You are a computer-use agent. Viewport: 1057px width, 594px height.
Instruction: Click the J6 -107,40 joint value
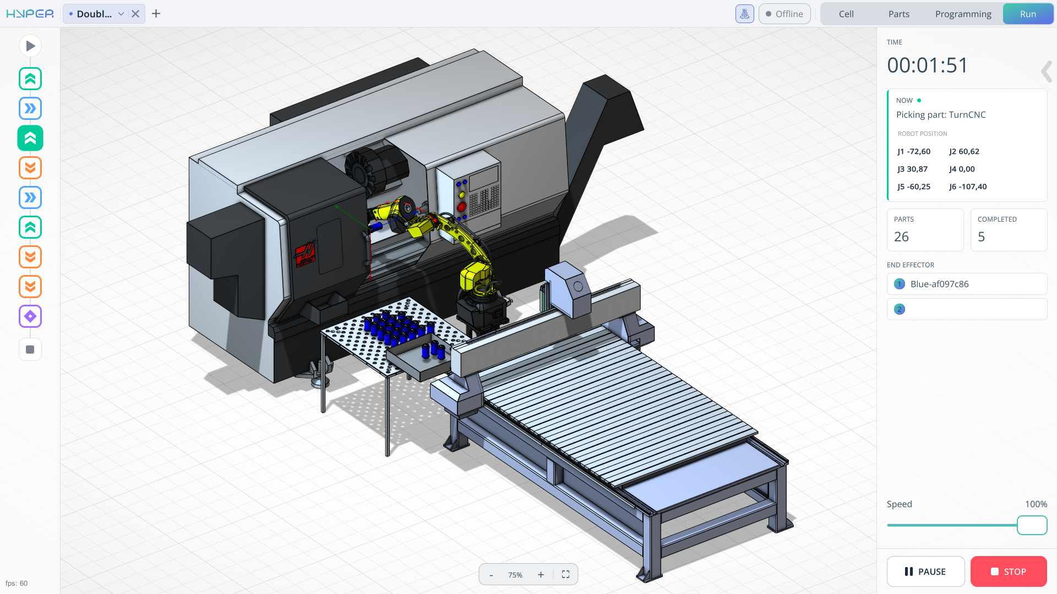[968, 186]
